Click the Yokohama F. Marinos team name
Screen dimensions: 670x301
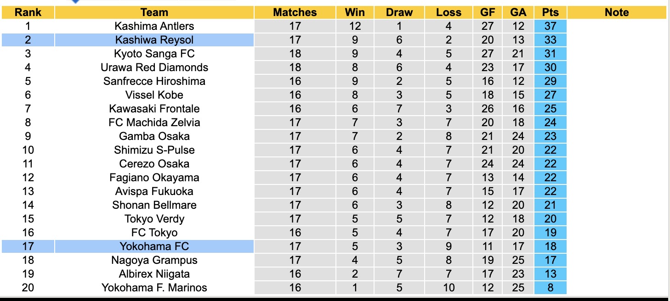pyautogui.click(x=154, y=288)
